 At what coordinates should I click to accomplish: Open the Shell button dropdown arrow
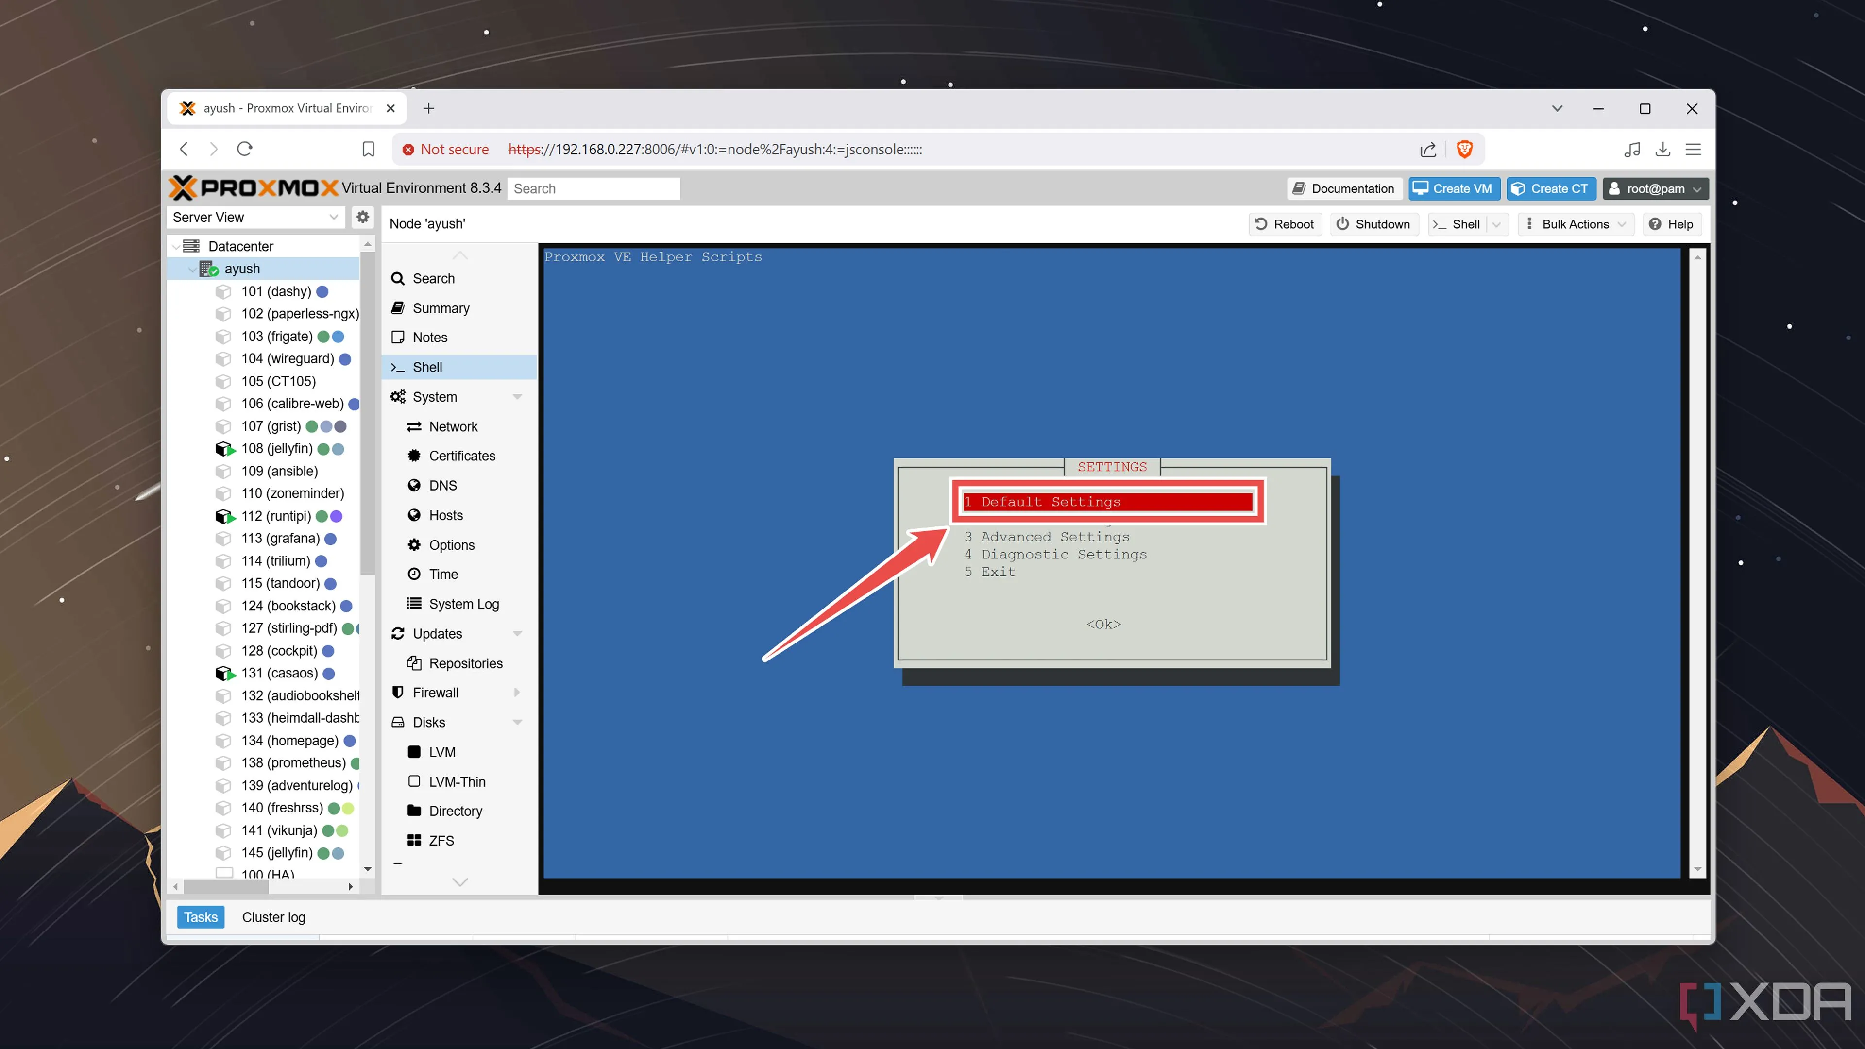[1496, 224]
